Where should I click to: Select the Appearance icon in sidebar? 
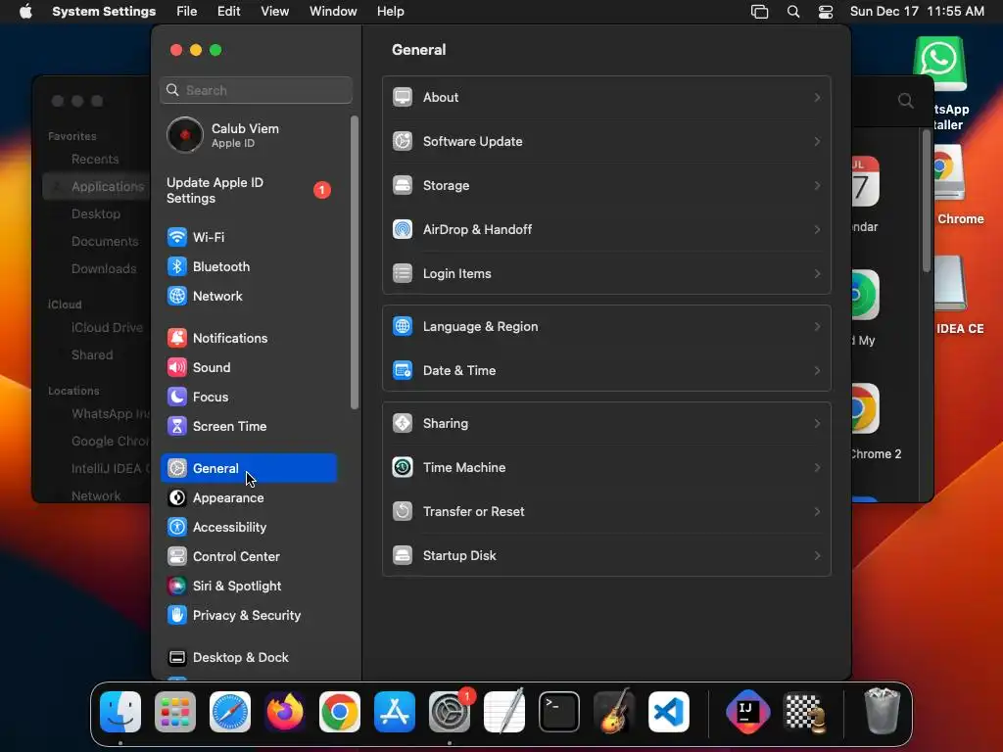pos(177,497)
